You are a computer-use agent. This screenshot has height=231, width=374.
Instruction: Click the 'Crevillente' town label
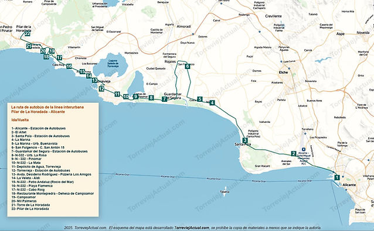[273, 16]
